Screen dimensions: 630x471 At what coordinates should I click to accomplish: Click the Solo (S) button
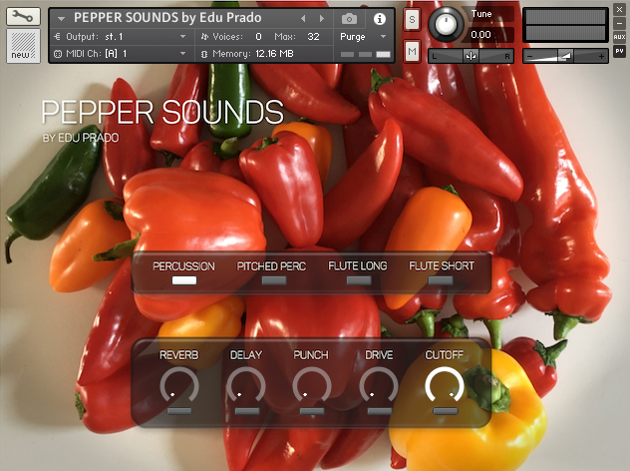[413, 19]
